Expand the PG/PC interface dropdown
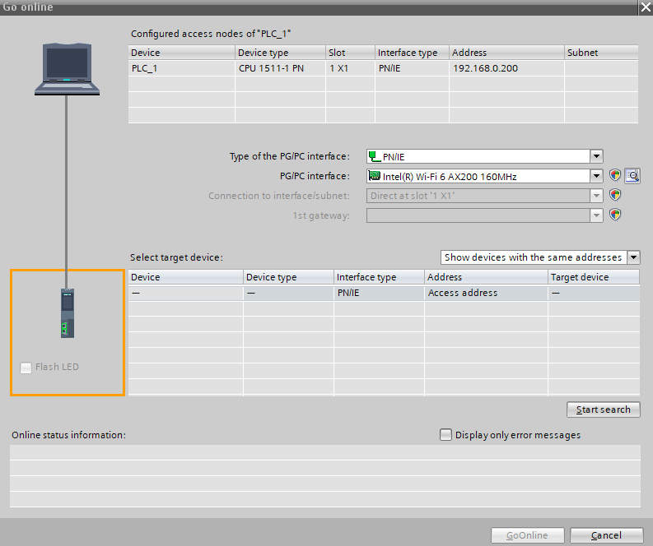The image size is (653, 546). [597, 176]
